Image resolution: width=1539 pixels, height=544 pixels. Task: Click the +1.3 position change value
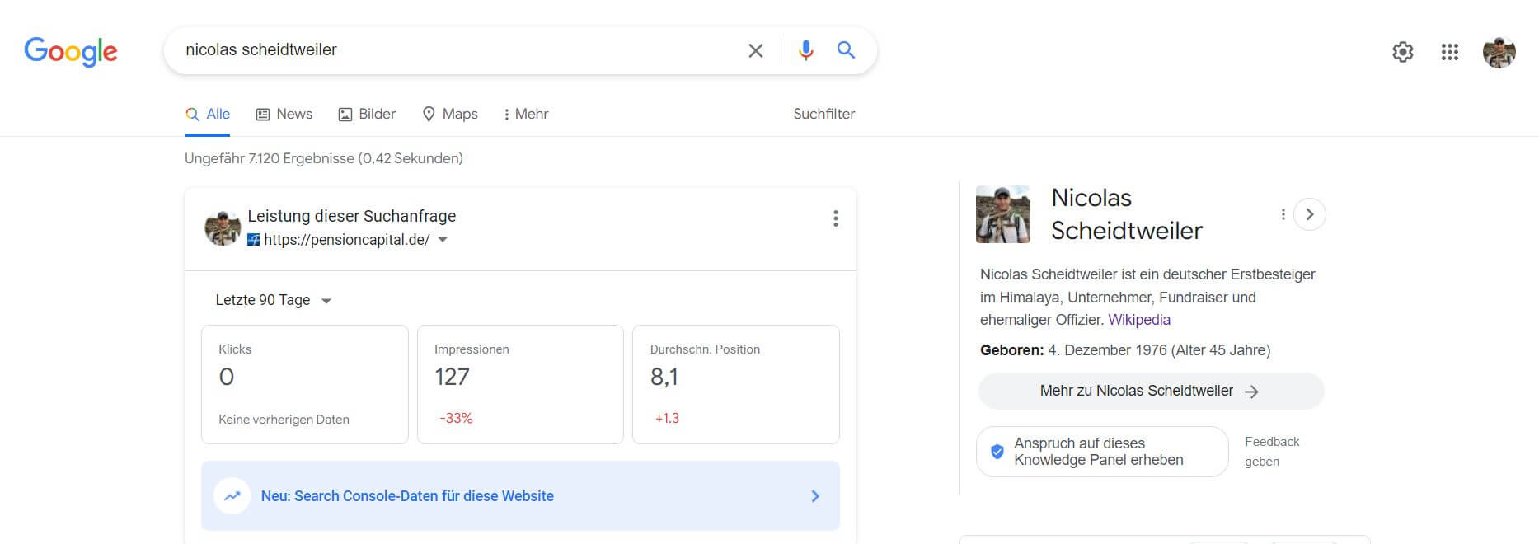[667, 419]
